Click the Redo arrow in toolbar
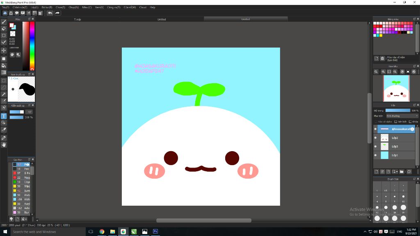 coord(57,13)
